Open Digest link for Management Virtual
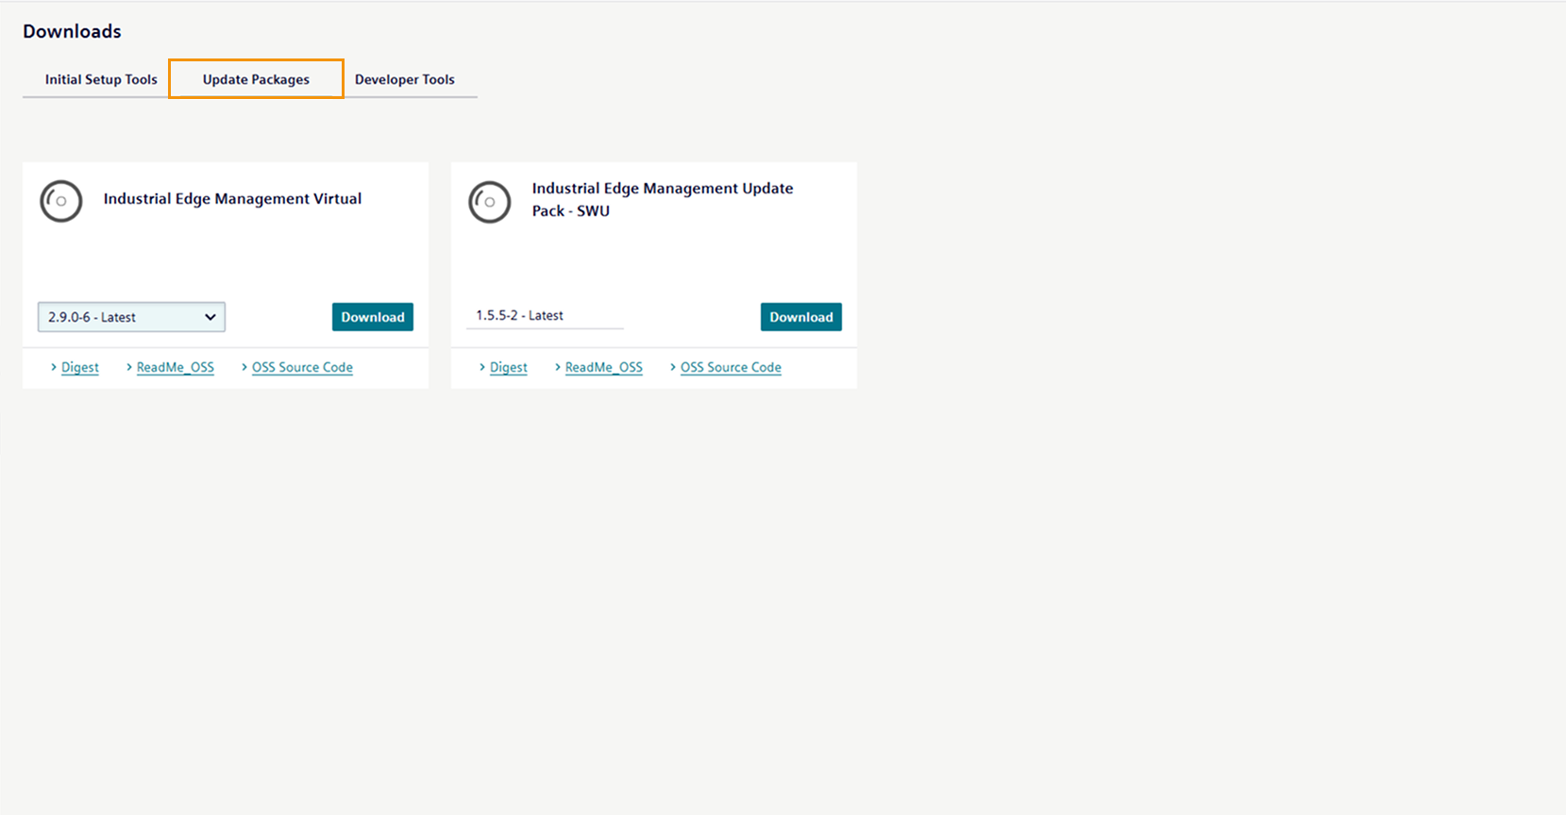Image resolution: width=1566 pixels, height=815 pixels. 80,367
